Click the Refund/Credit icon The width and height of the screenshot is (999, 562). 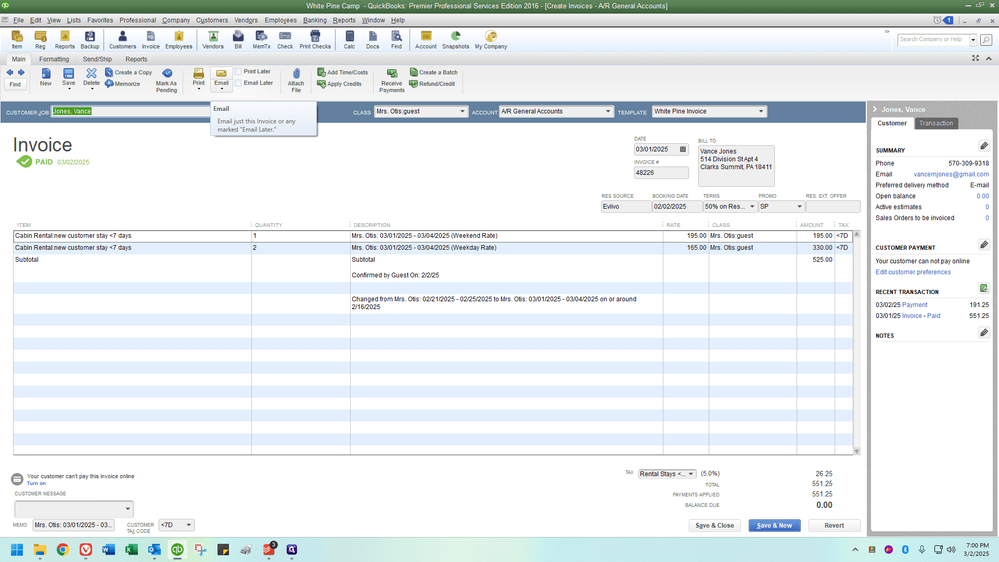[432, 84]
